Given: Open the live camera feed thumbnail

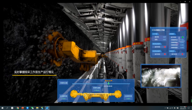Looking at the screenshot, I should [161, 76].
